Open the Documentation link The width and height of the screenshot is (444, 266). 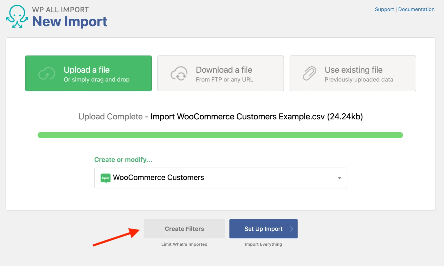tap(416, 9)
